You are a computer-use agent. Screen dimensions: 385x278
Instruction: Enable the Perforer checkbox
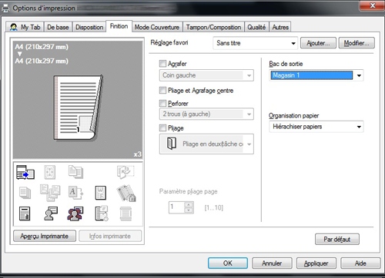click(x=162, y=103)
